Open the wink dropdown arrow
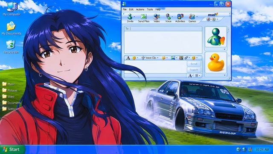273x154 pixels. click(167, 58)
